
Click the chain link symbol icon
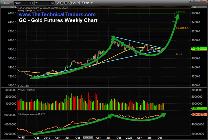click(x=75, y=3)
